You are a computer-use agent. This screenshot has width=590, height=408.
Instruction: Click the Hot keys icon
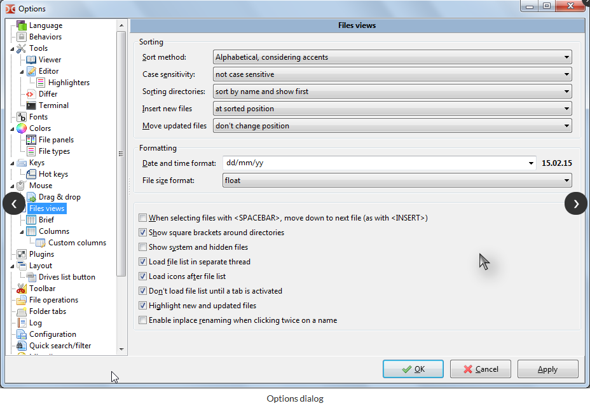click(x=31, y=174)
